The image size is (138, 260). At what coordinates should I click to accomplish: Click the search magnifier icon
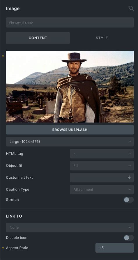click(x=131, y=8)
